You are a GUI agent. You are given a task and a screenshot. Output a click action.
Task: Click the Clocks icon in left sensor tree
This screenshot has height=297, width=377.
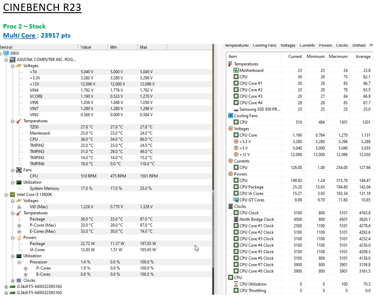19,280
